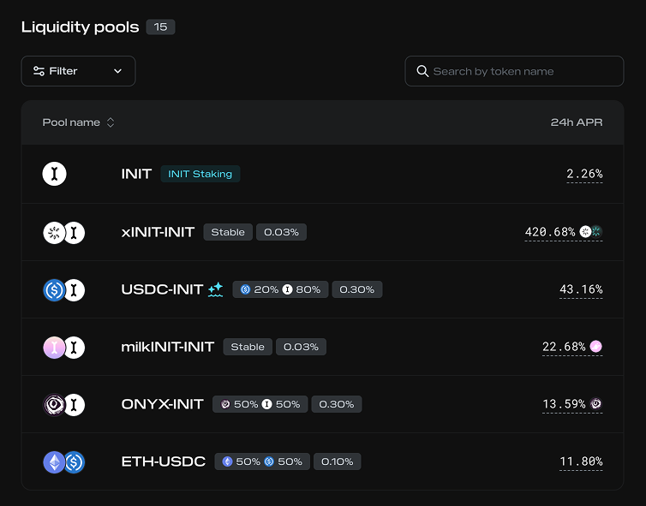
Task: Click sparkle icon next to USDC-INIT
Action: coord(215,289)
